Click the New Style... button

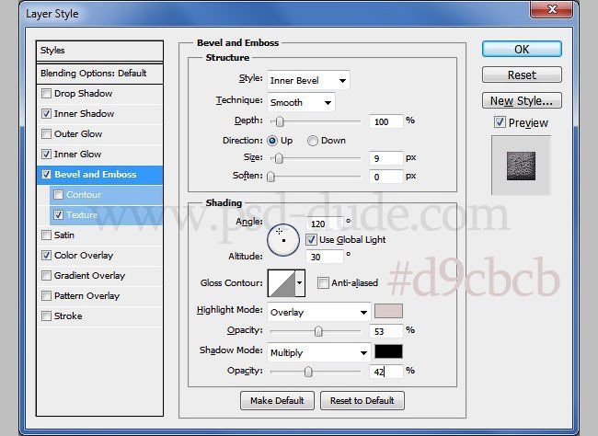[x=522, y=100]
